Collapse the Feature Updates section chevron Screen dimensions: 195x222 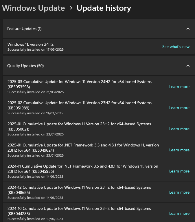[x=188, y=29]
